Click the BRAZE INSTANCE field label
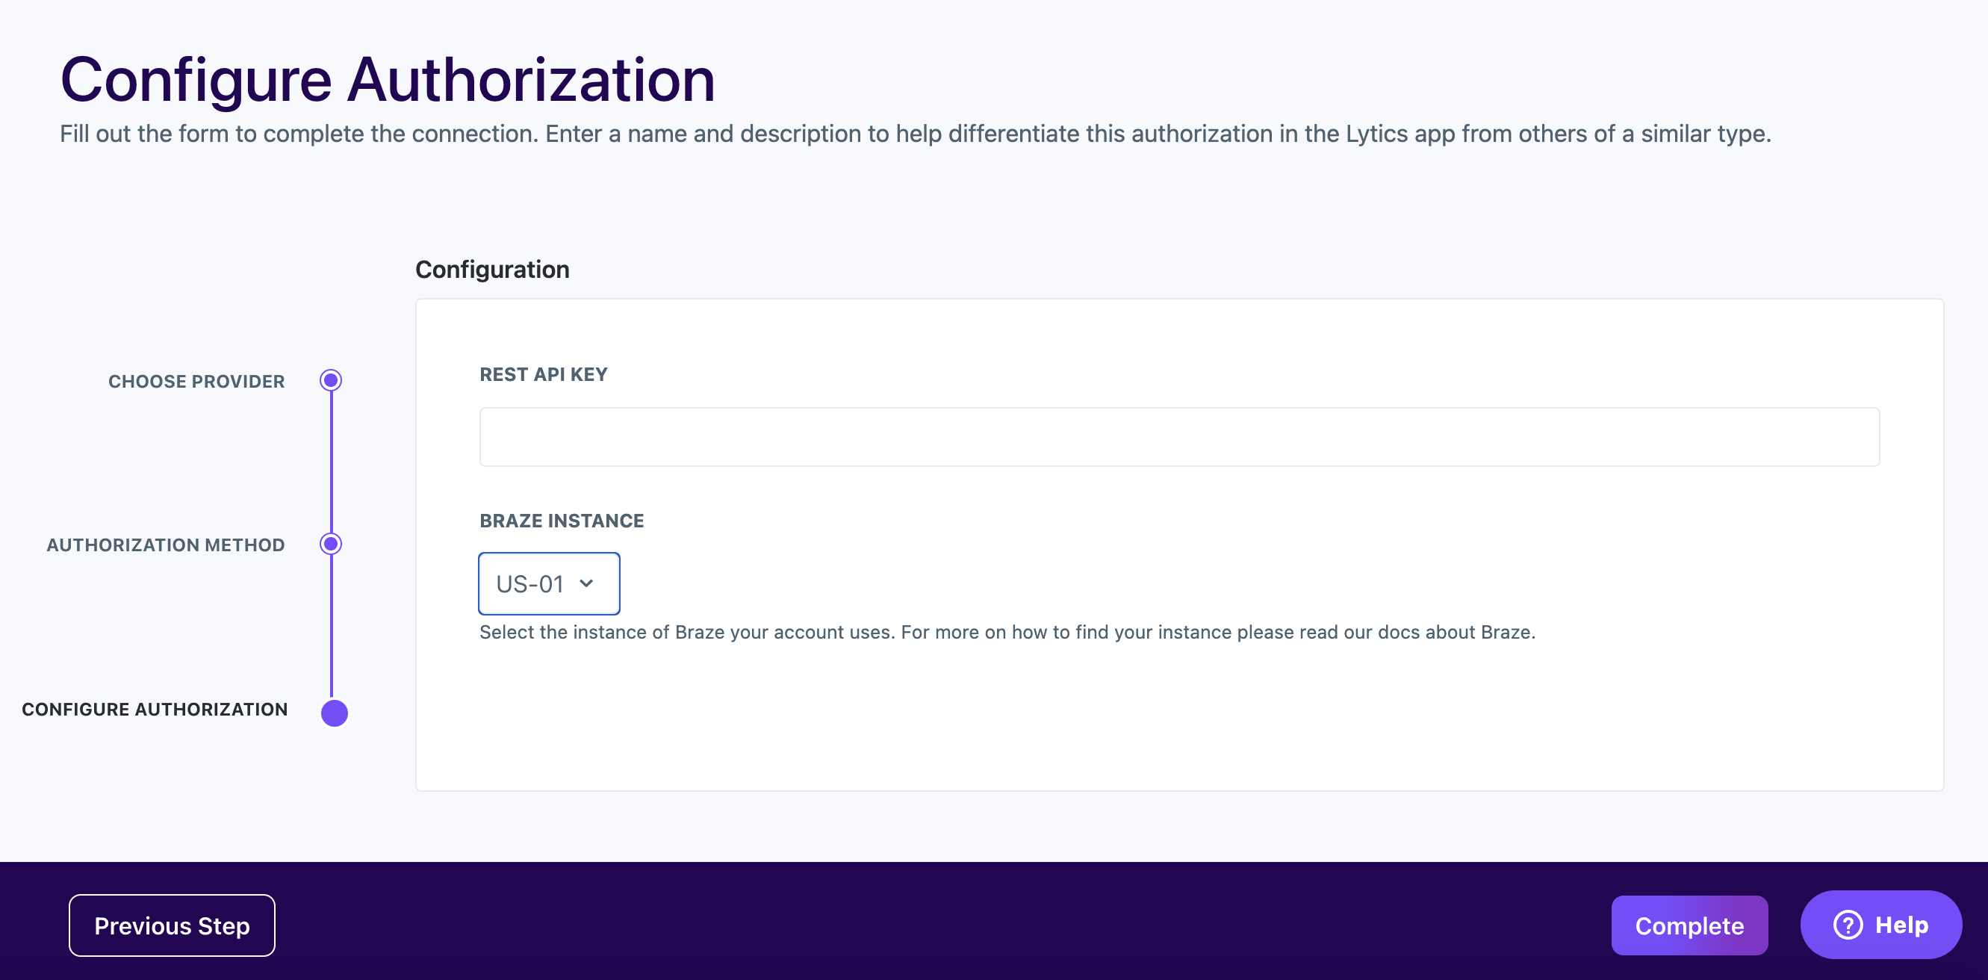 point(561,521)
